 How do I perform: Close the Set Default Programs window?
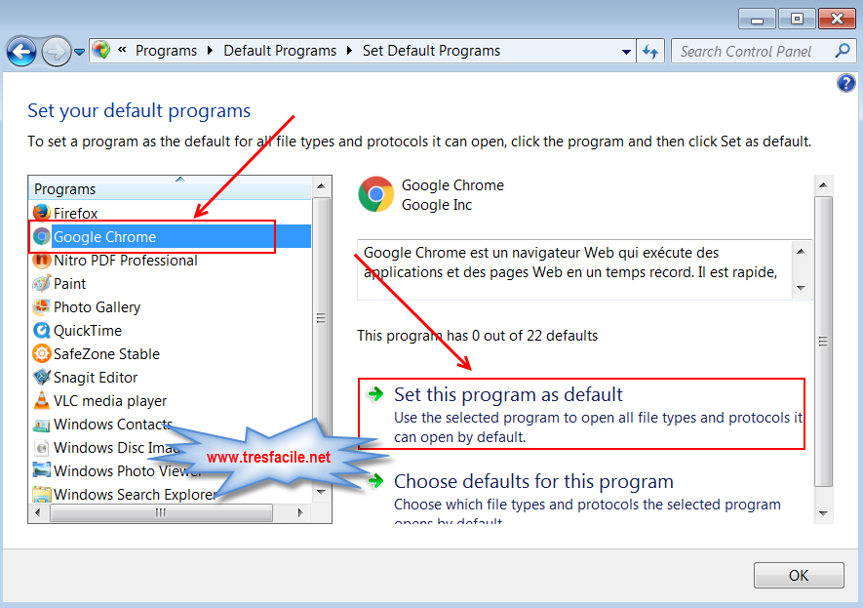[x=837, y=20]
